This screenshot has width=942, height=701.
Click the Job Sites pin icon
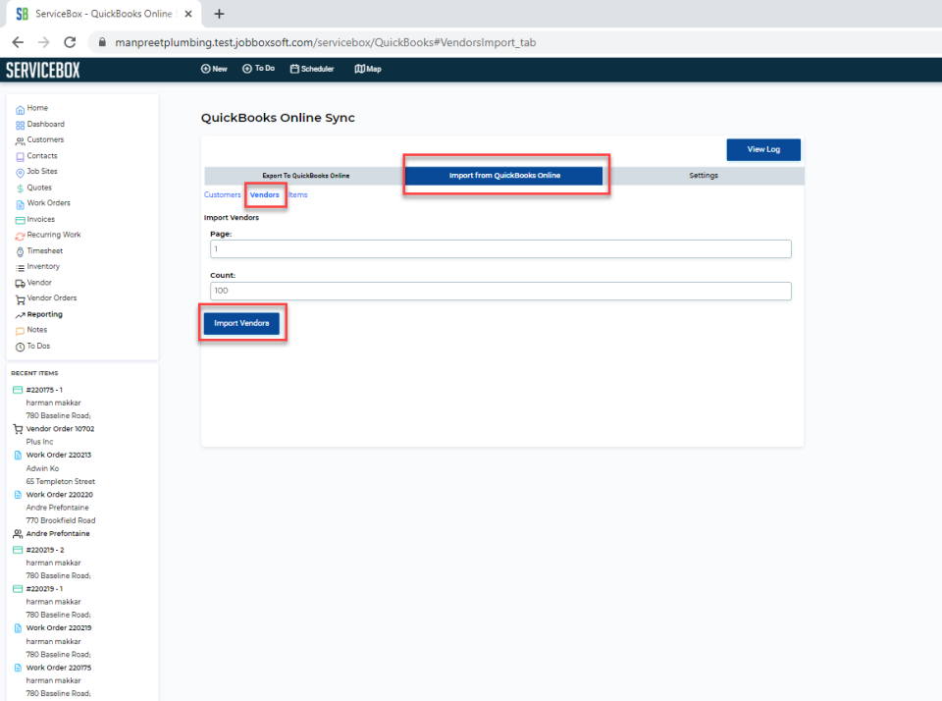coord(20,173)
